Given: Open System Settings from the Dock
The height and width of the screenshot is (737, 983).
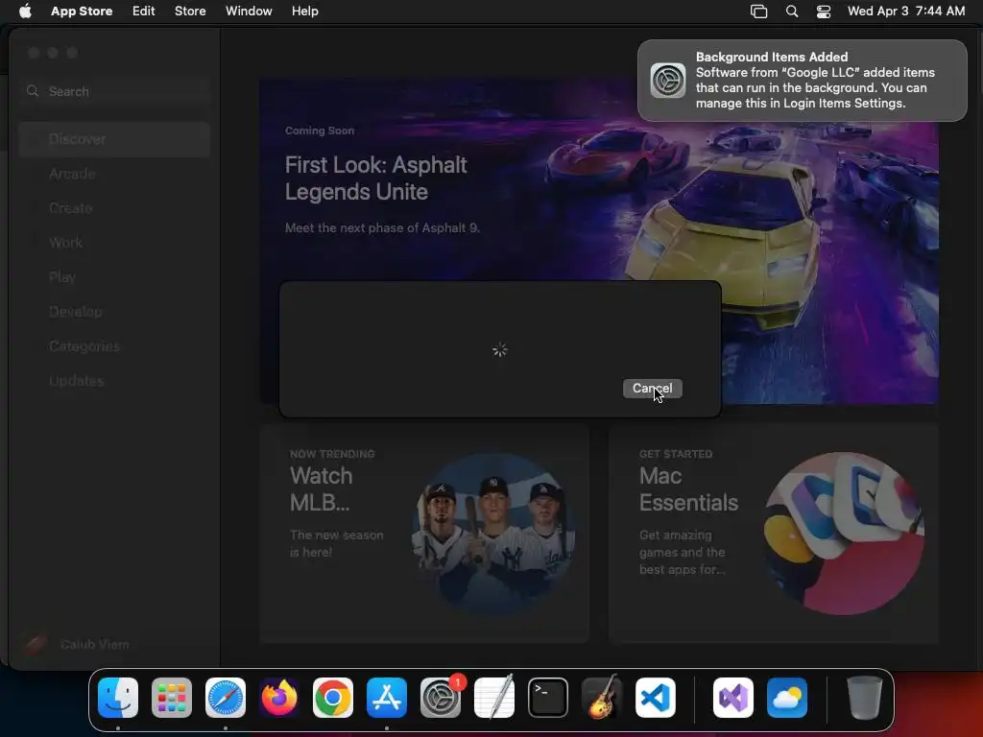Looking at the screenshot, I should (x=440, y=698).
